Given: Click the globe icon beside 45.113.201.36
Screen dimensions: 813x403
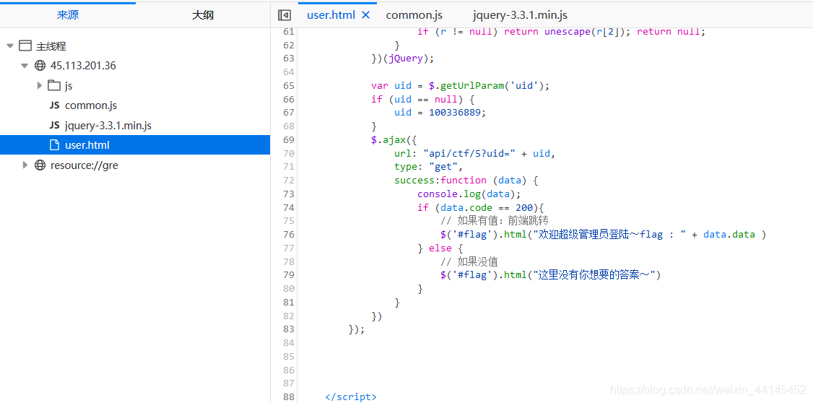Looking at the screenshot, I should click(x=40, y=66).
